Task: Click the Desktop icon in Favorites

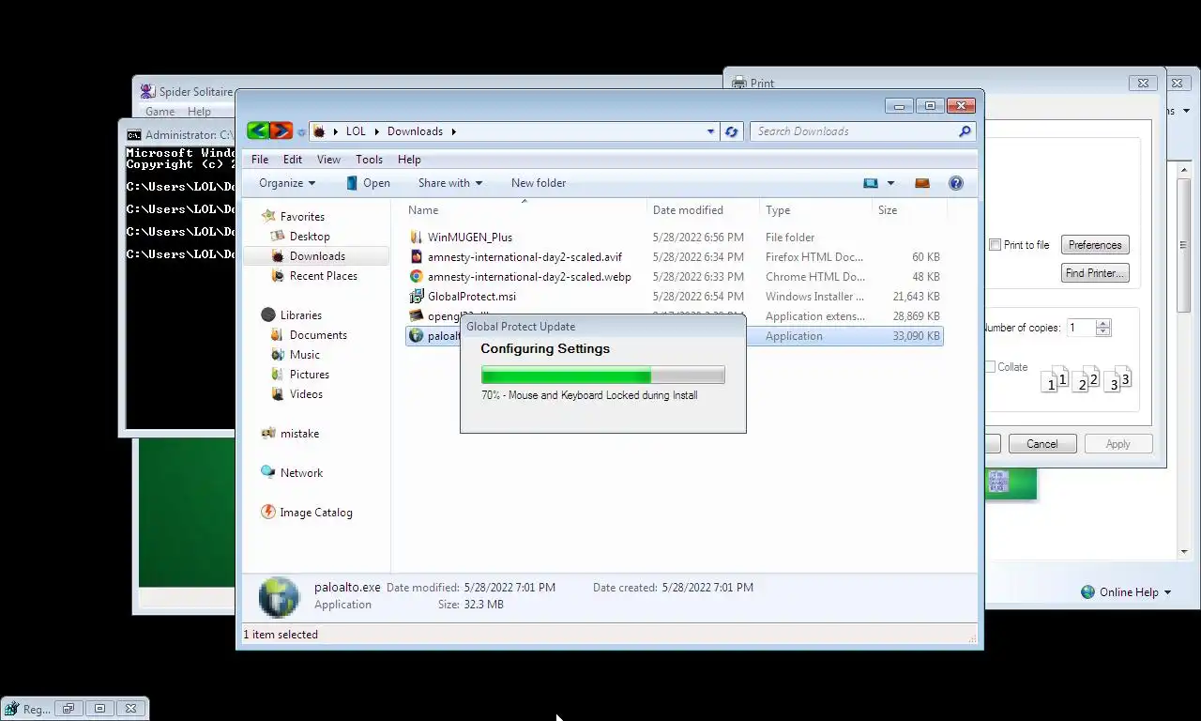Action: [x=278, y=237]
